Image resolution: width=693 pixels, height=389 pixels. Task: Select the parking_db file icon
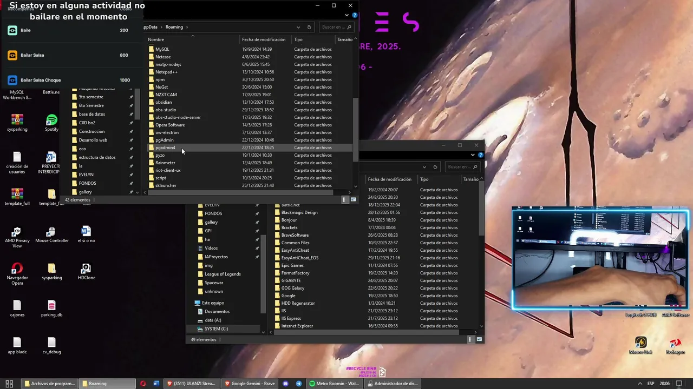(51, 308)
